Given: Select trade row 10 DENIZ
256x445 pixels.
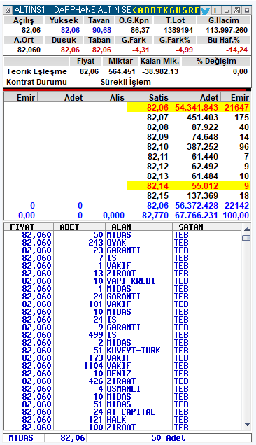Looking at the screenshot, I should pyautogui.click(x=123, y=373).
